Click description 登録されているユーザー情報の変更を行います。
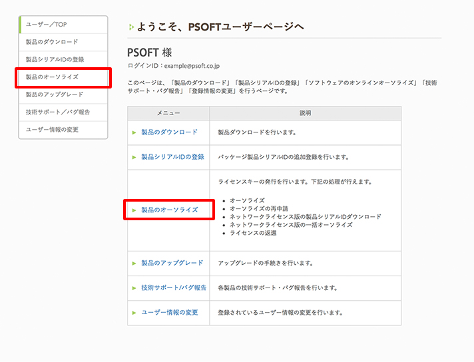Viewport: 474px width, 362px height. tap(280, 313)
